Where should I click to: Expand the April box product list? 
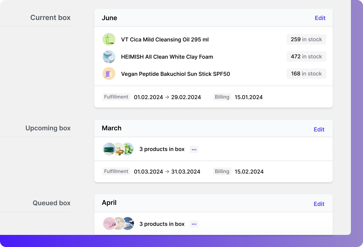(x=194, y=224)
